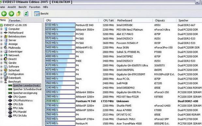
Task: Select the Datenbank icon in the tree
Action: click(6, 78)
